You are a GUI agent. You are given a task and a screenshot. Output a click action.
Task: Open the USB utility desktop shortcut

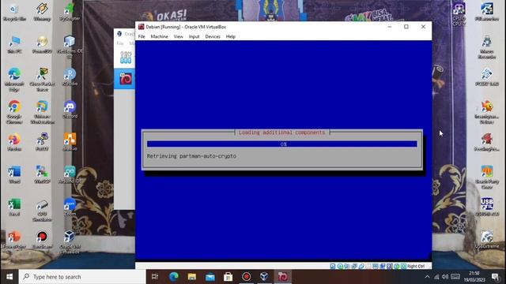[487, 207]
